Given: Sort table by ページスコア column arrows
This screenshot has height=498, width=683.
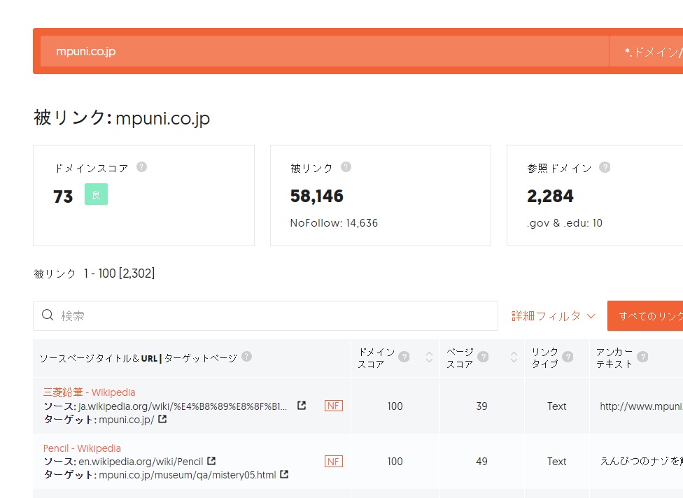Looking at the screenshot, I should 514,357.
